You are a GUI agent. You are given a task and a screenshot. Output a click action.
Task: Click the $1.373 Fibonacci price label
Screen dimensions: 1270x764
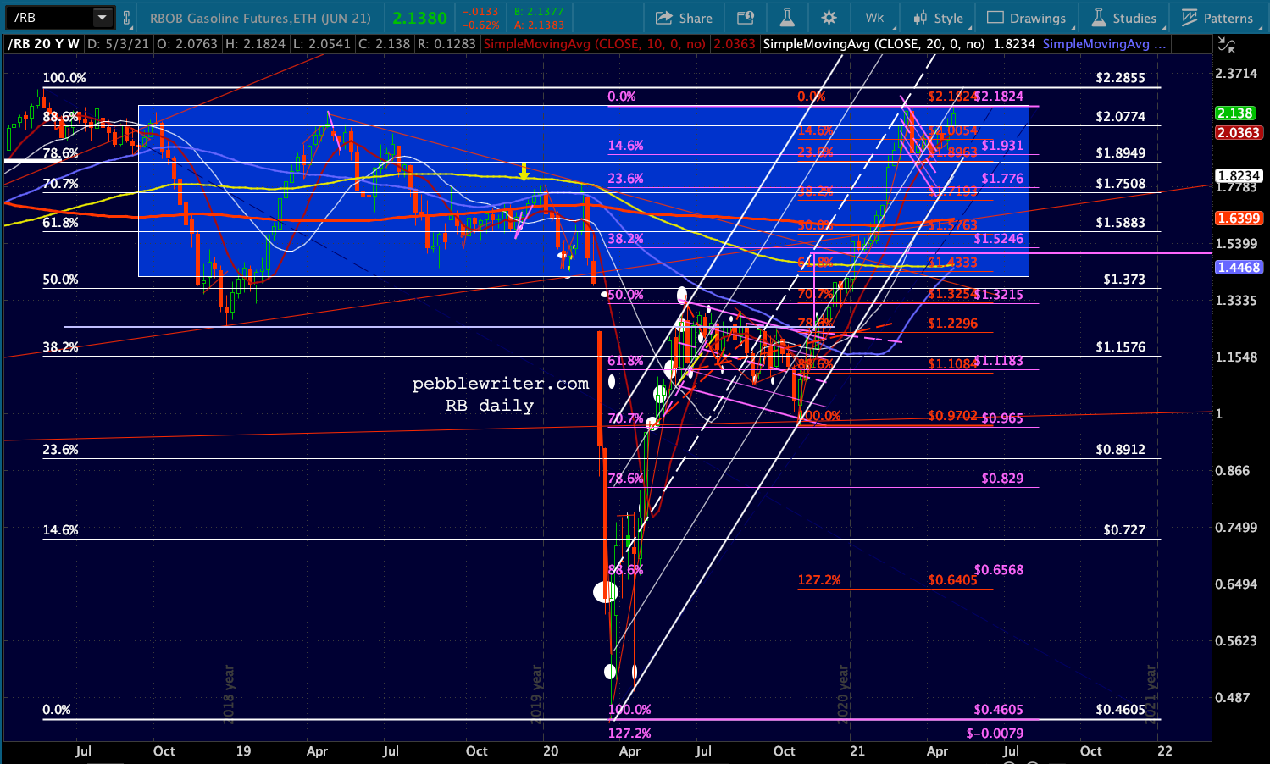coord(1124,280)
